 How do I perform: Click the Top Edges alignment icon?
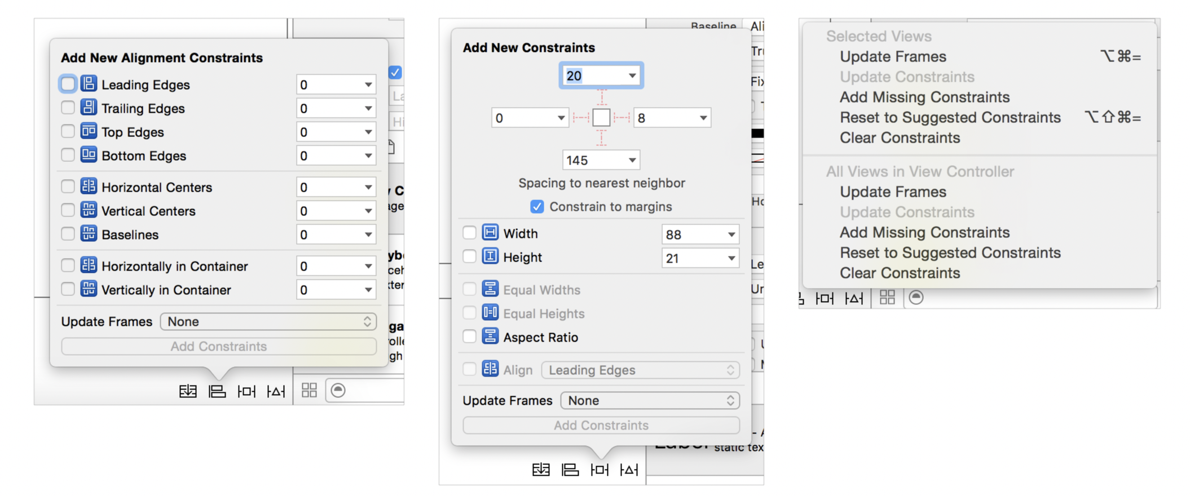click(x=89, y=131)
